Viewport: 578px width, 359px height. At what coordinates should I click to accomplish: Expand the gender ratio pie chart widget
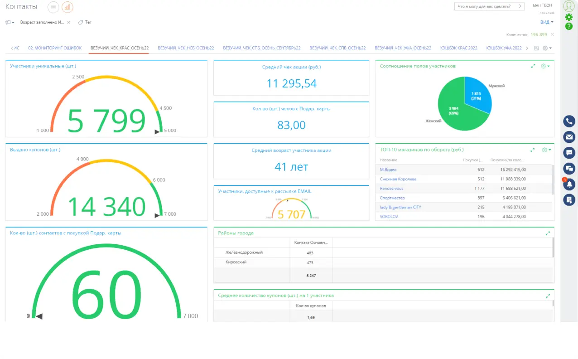pyautogui.click(x=533, y=66)
